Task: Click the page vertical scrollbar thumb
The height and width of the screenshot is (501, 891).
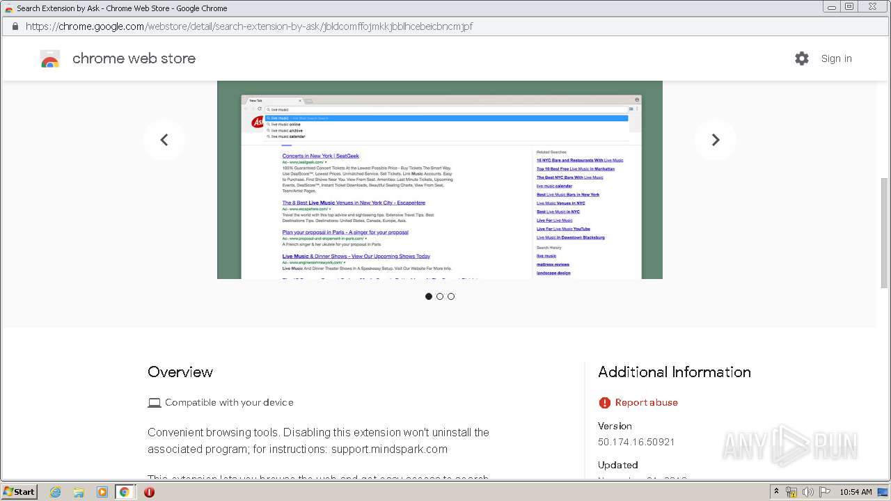Action: pyautogui.click(x=885, y=232)
